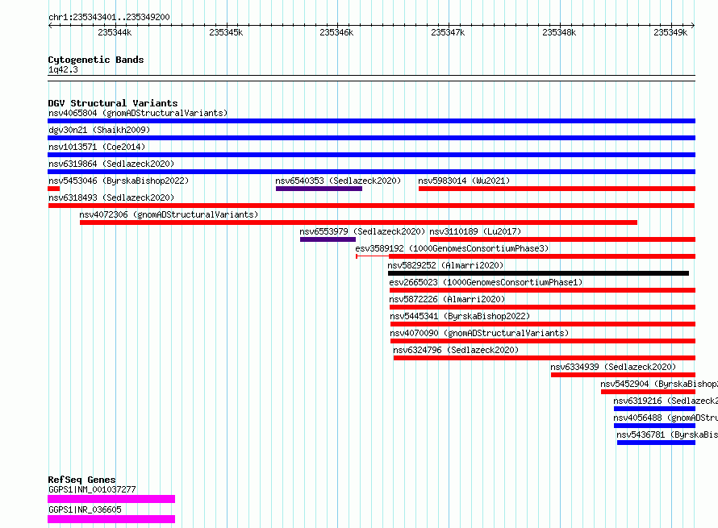The width and height of the screenshot is (718, 528).
Task: Click the 235349k ruler tick label
Action: (x=670, y=32)
